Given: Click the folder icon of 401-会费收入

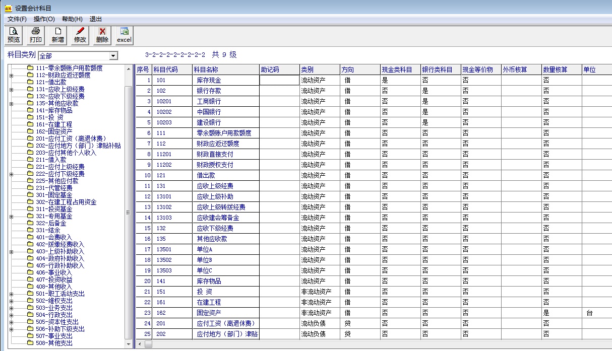Looking at the screenshot, I should pyautogui.click(x=30, y=237).
